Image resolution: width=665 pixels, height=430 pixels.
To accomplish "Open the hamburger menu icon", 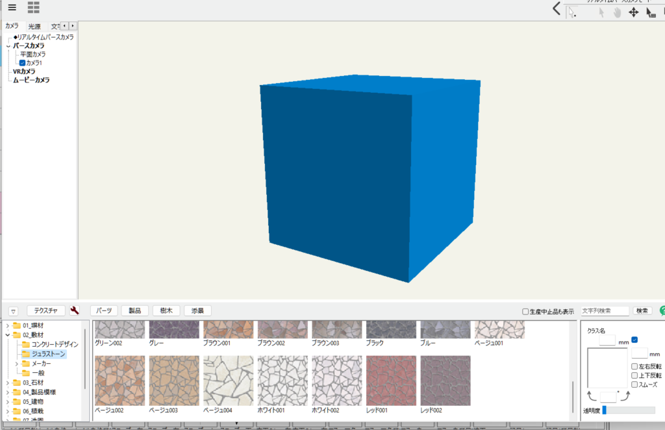I will point(12,7).
